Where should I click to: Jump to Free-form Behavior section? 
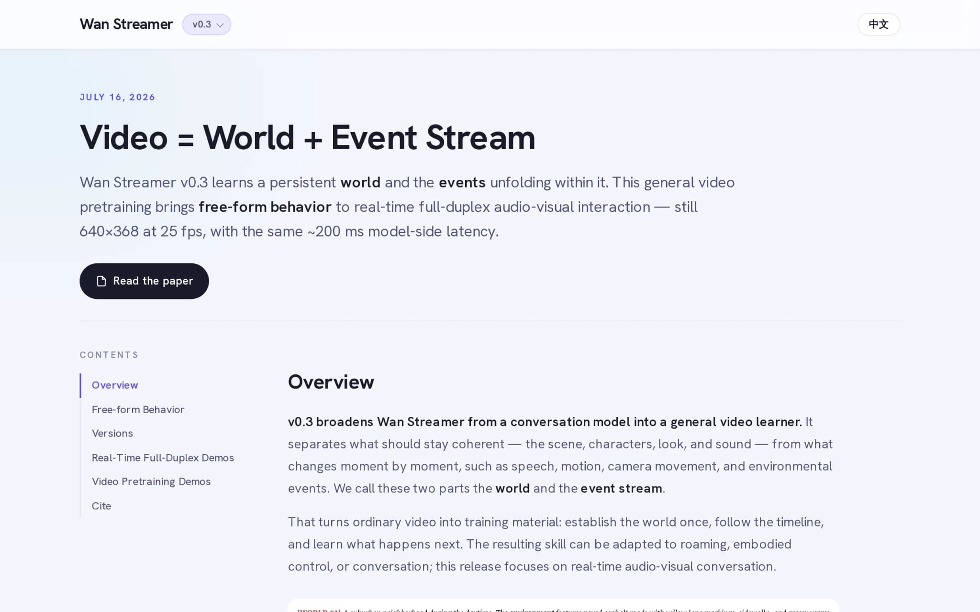138,410
